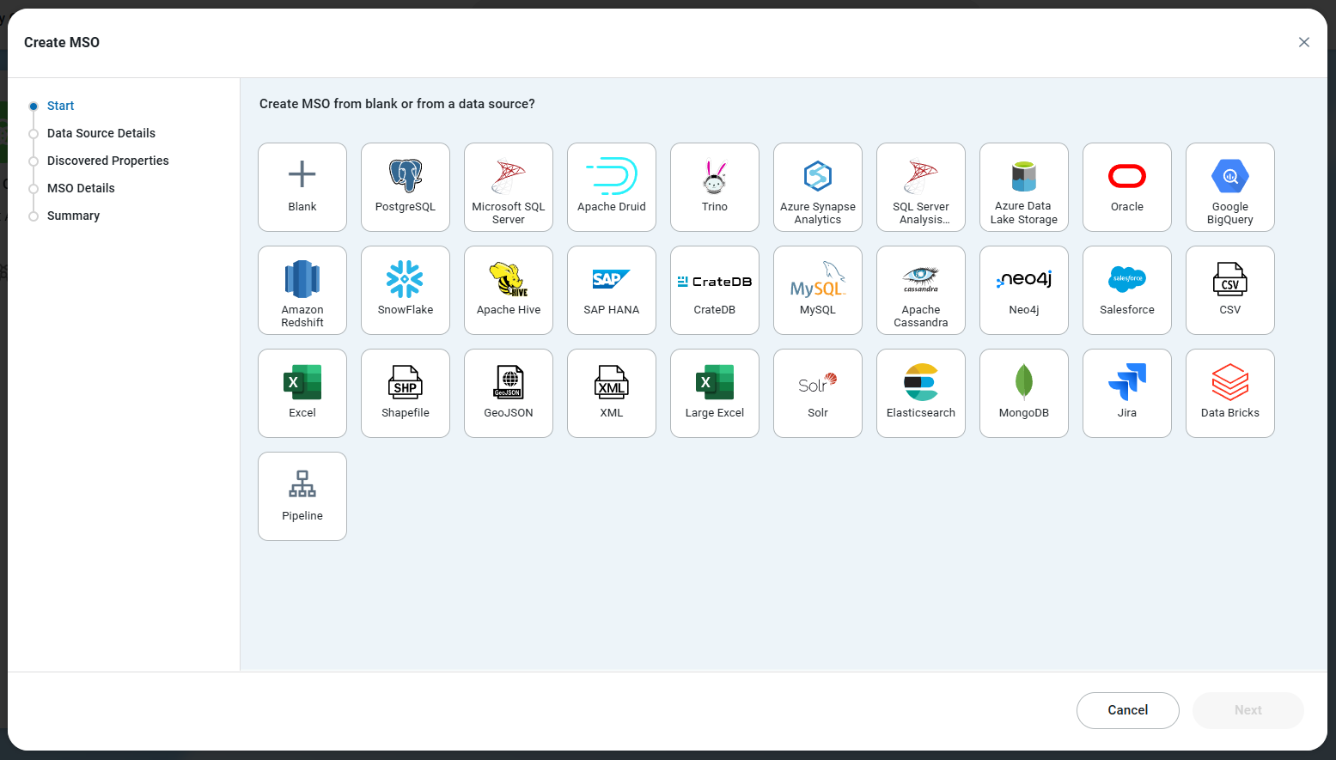Jump to Data Source Details step

click(101, 133)
